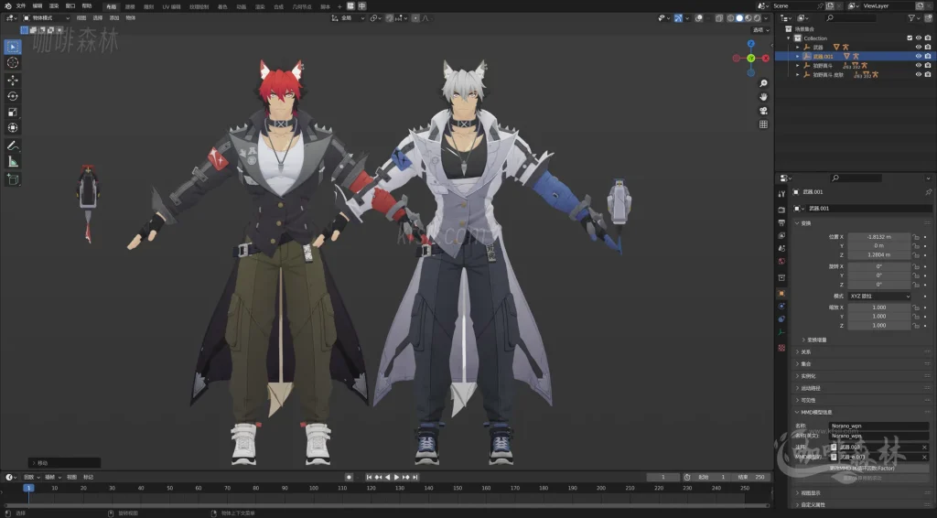
Task: Click the 位置 Z value field
Action: tap(879, 255)
